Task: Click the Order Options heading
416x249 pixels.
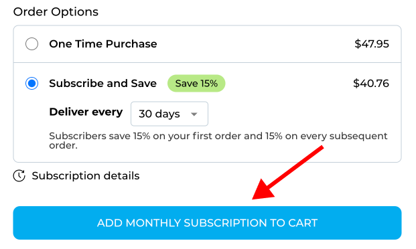Action: click(x=56, y=12)
